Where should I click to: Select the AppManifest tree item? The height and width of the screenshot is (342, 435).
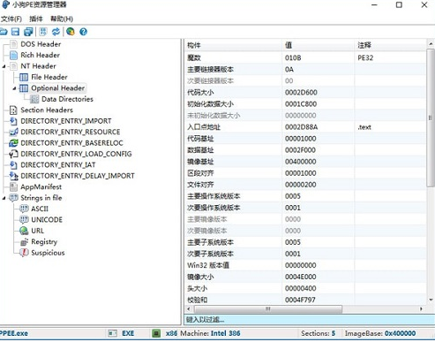pos(41,186)
